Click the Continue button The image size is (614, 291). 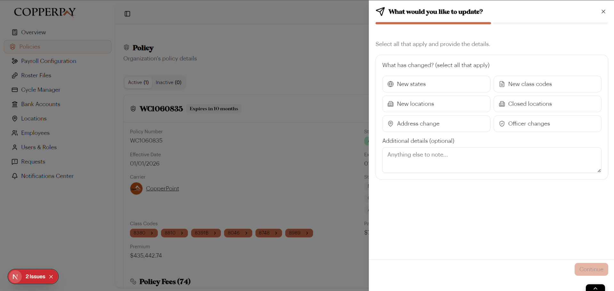click(x=591, y=269)
